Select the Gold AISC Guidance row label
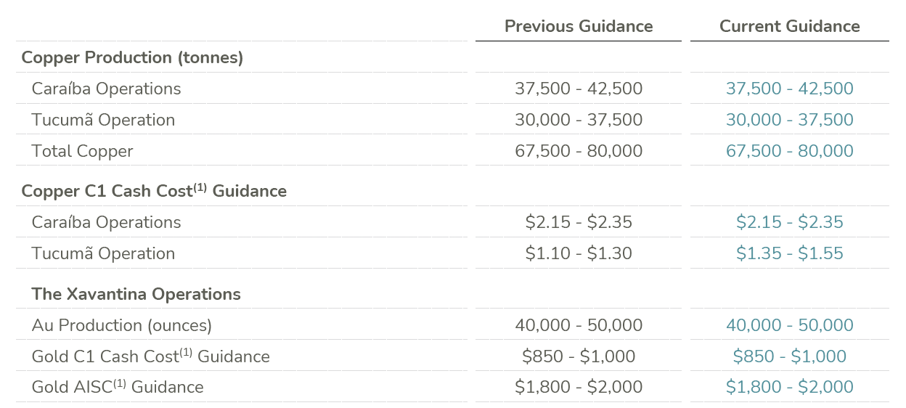Image resolution: width=906 pixels, height=408 pixels. (x=118, y=388)
